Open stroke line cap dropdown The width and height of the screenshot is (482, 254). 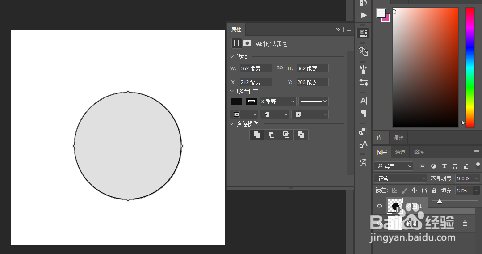pyautogui.click(x=275, y=114)
